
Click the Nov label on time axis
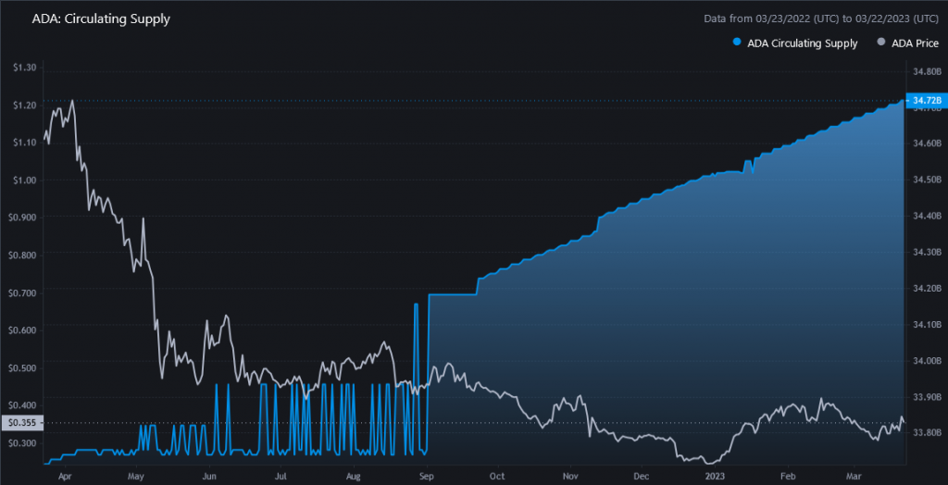click(570, 476)
